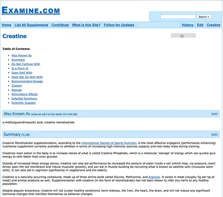Viewport: 223px width, 197px height.
Task: Edit the Summary section
Action: tap(214, 134)
